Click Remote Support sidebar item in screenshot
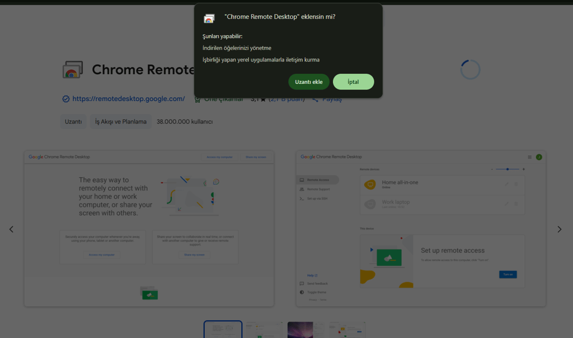573x338 pixels. pos(314,189)
